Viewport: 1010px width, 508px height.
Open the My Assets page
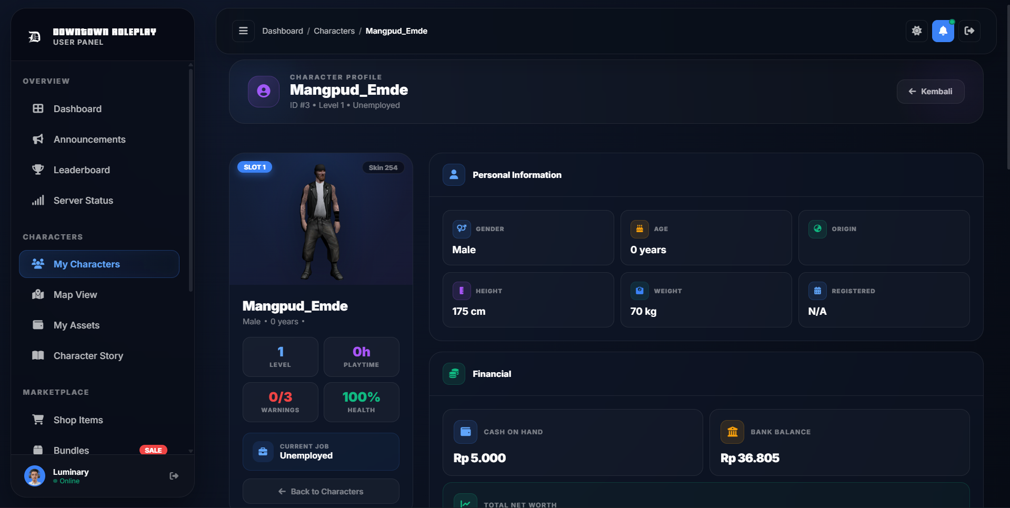pyautogui.click(x=99, y=325)
